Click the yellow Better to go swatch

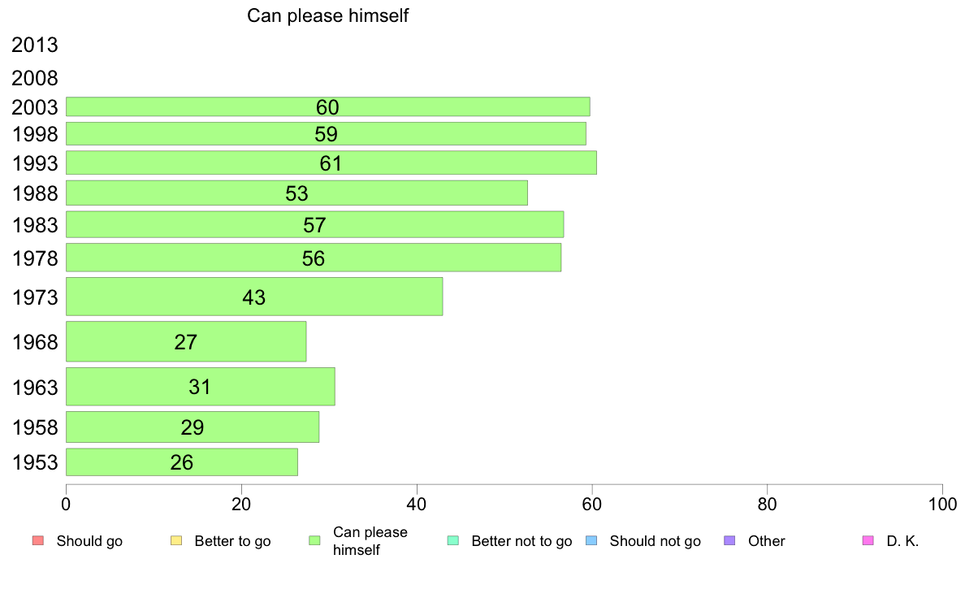click(x=176, y=541)
